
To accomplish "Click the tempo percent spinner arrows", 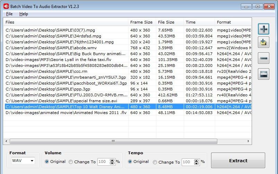I will tap(196, 162).
